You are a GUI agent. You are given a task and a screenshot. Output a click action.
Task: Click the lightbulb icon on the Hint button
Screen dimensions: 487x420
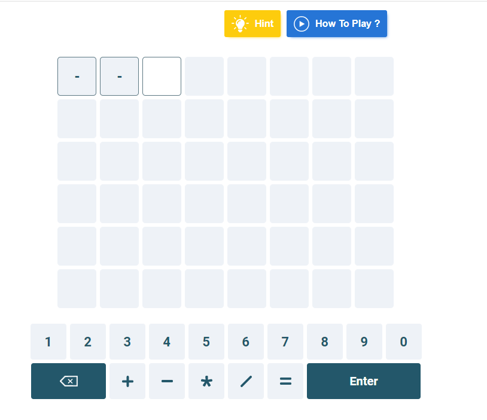pos(239,23)
